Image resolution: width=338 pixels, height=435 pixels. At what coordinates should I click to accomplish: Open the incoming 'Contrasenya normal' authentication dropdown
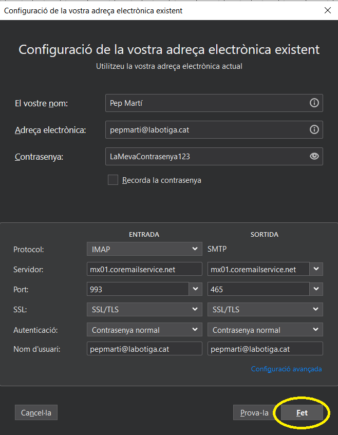tap(144, 330)
